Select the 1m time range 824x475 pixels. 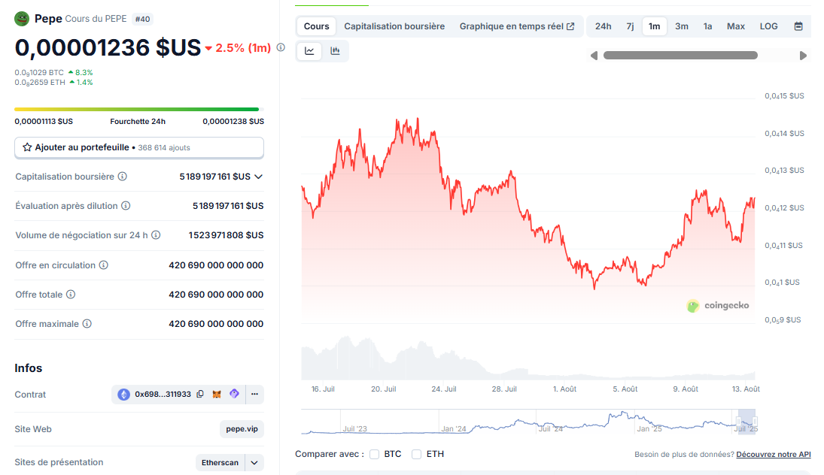coord(654,26)
